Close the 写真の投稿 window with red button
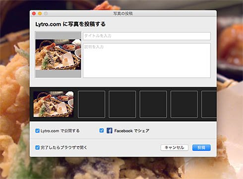The height and width of the screenshot is (179, 243). pyautogui.click(x=34, y=13)
